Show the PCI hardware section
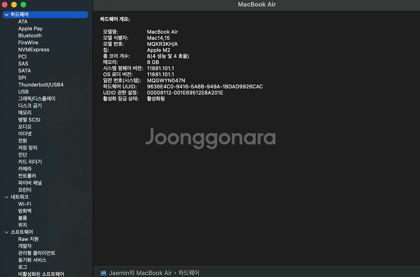 point(22,57)
